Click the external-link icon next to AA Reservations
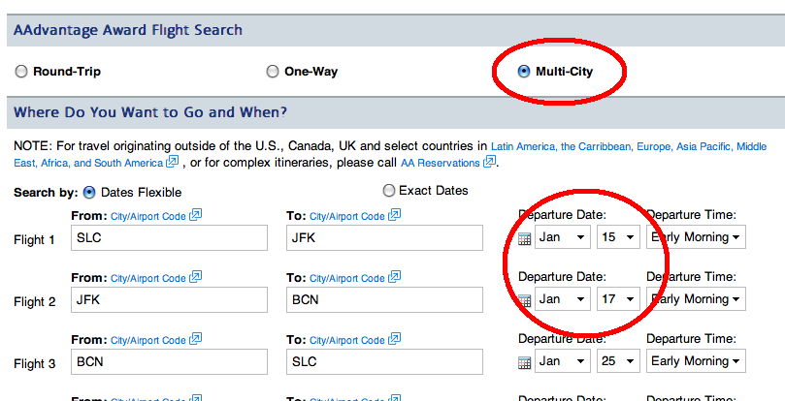Screen dimensions: 785x401 point(489,162)
